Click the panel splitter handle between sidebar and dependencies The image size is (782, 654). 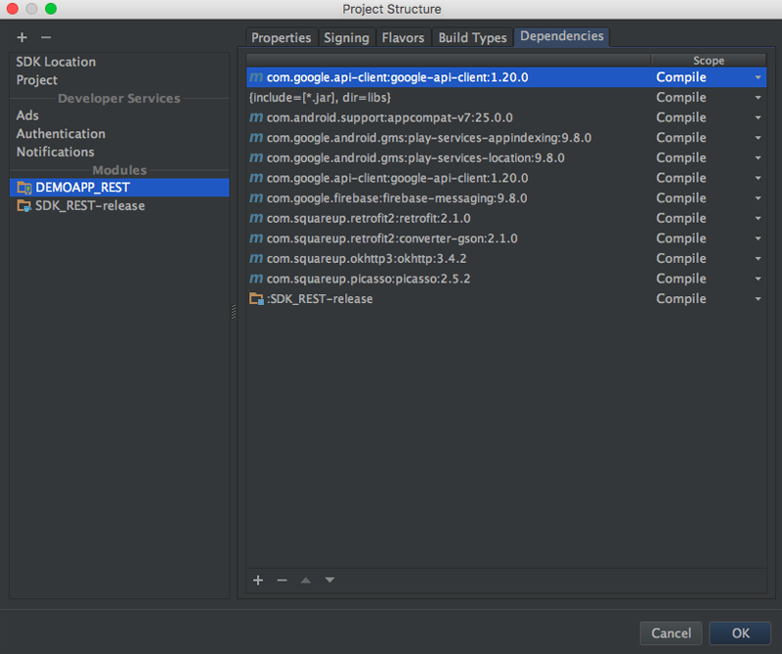234,312
